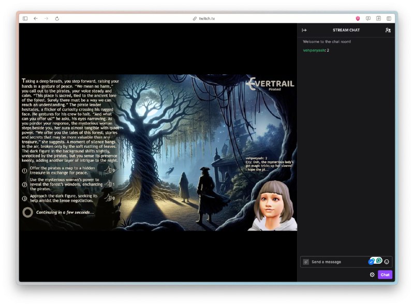Open the emote picker
Screen dimensions: 414x306
click(x=387, y=262)
